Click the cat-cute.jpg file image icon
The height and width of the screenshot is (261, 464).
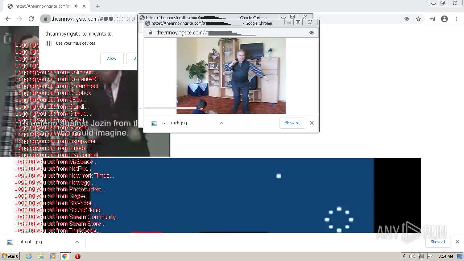point(10,242)
